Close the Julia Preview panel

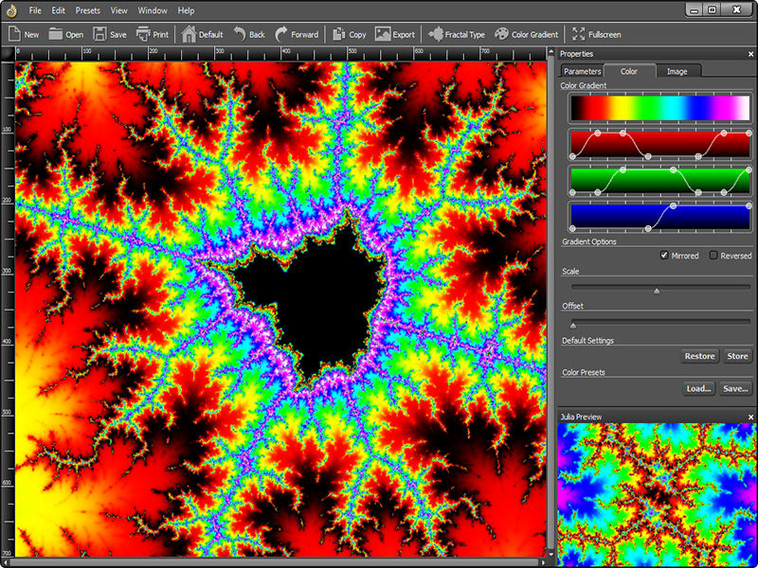coord(750,417)
